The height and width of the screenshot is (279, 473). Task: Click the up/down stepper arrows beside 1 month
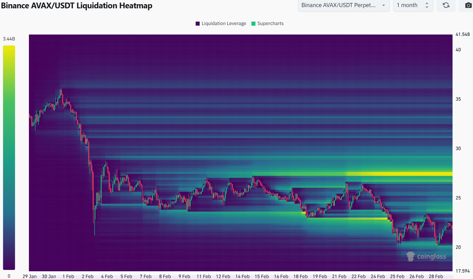427,5
